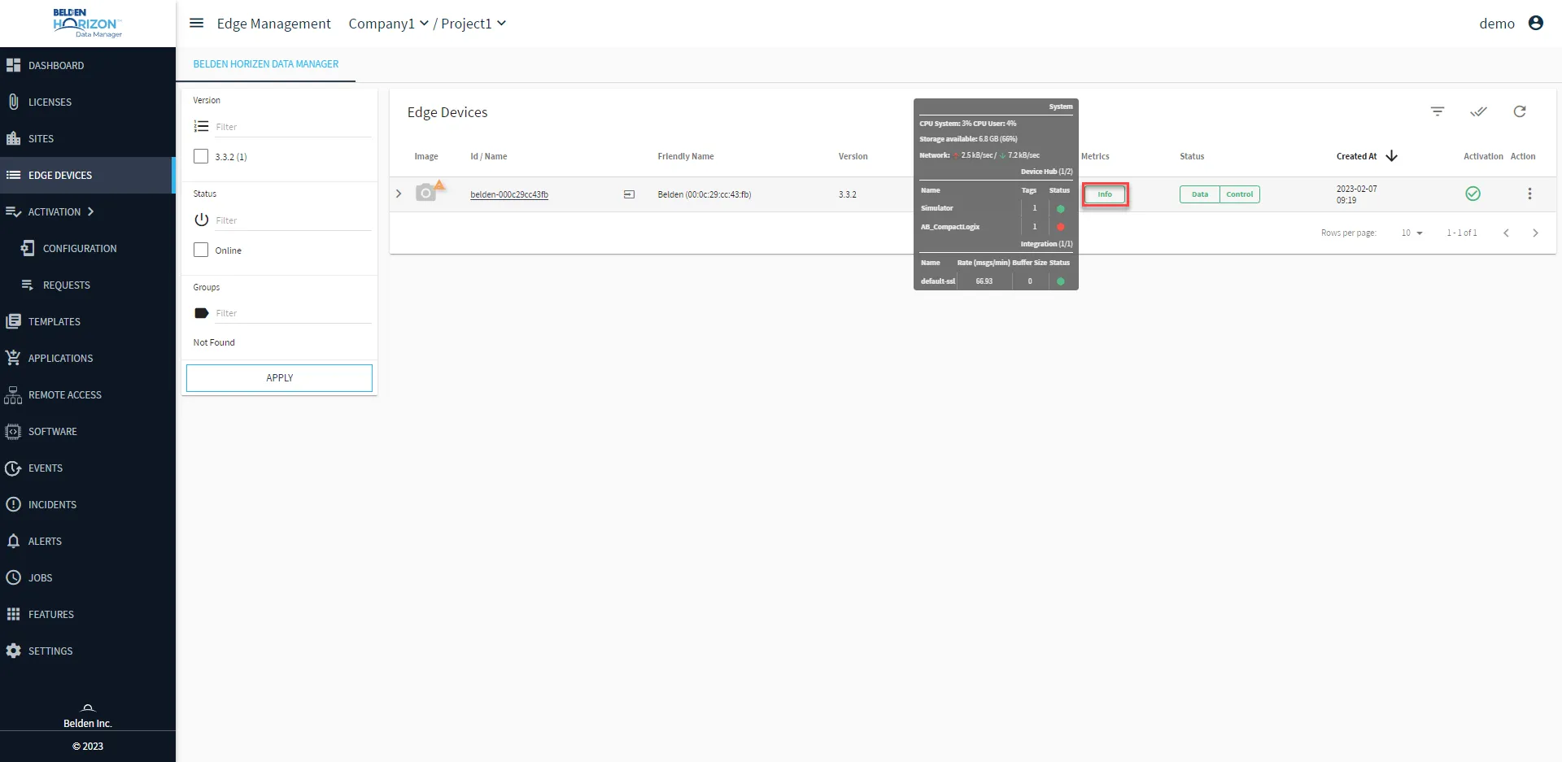Click the Version filter input field

click(293, 127)
